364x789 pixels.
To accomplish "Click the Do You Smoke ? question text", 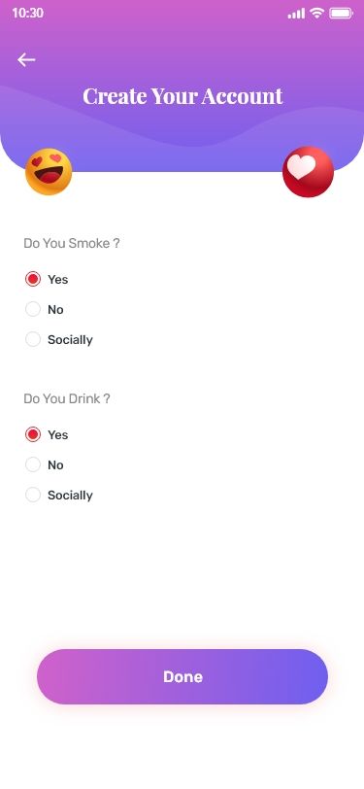I will tap(72, 244).
